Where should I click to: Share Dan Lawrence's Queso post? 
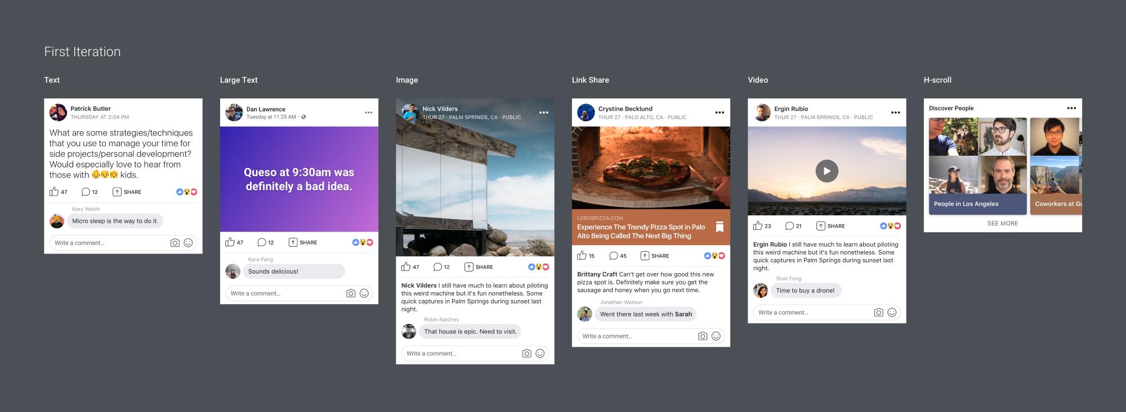point(303,242)
